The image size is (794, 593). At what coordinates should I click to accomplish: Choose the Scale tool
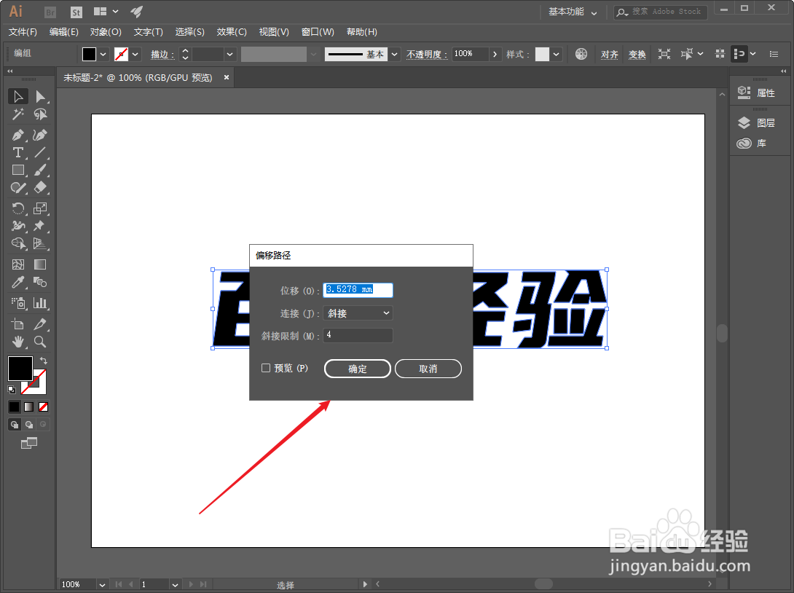tap(40, 208)
